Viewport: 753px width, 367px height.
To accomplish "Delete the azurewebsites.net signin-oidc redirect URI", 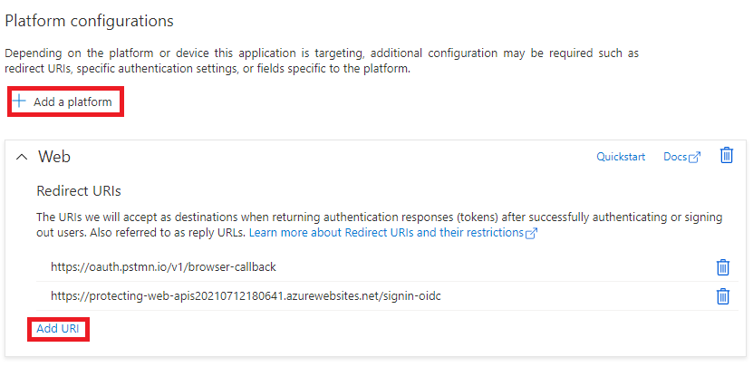I will point(723,296).
